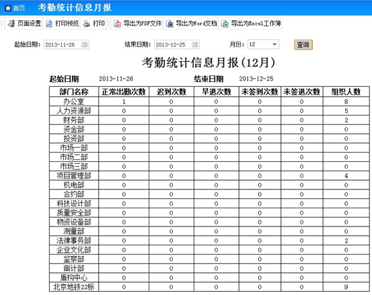Image resolution: width=372 pixels, height=295 pixels.
Task: Expand the 月份 dropdown arrow
Action: click(274, 44)
